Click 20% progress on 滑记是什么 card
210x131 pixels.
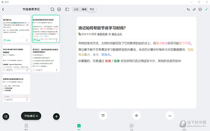pyautogui.click(x=7, y=40)
